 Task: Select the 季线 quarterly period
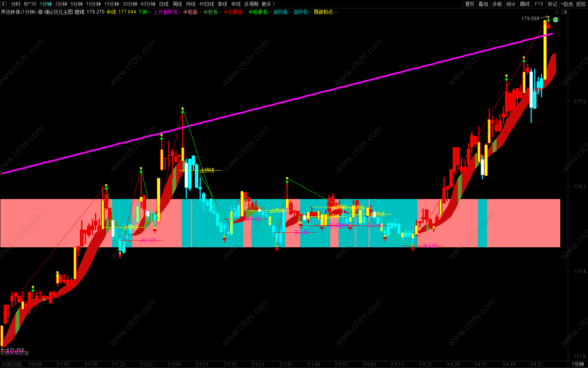(x=223, y=4)
